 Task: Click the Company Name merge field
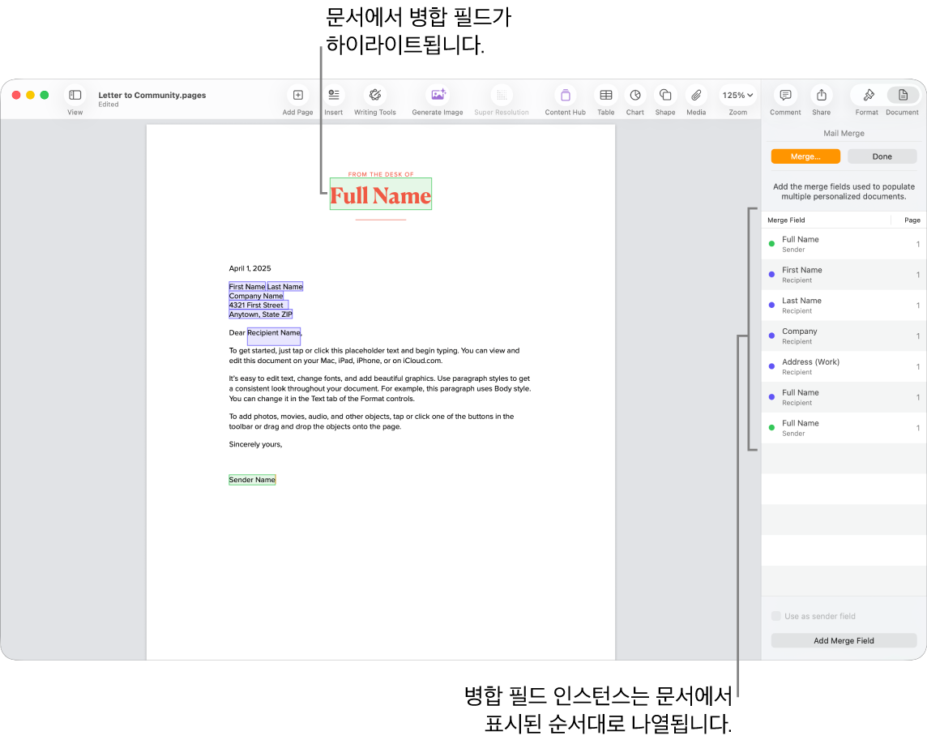(256, 296)
